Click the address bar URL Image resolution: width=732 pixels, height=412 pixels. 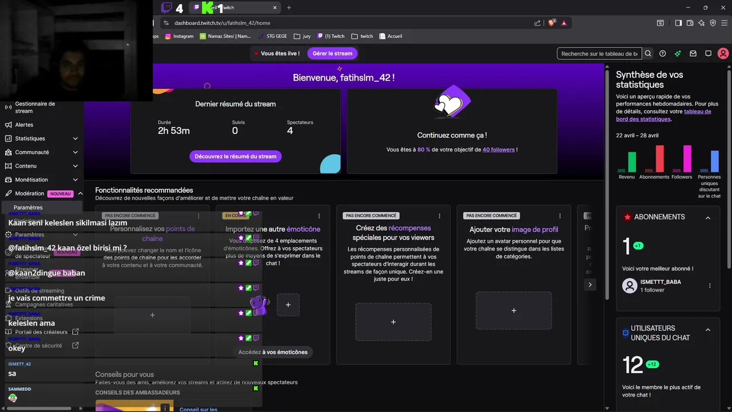(222, 23)
